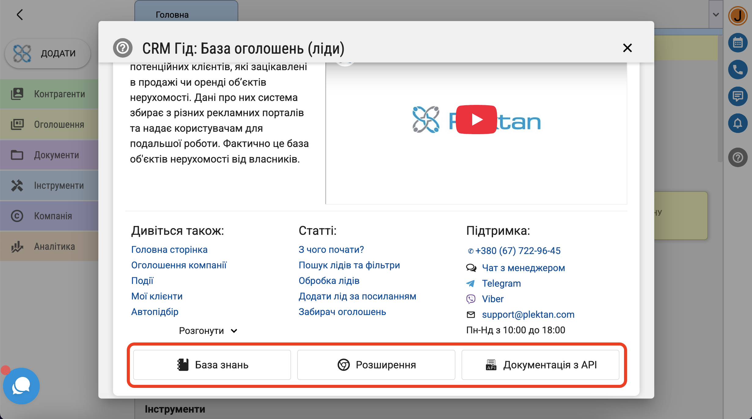Click the calendar icon in right sidebar
The image size is (752, 419).
tap(738, 43)
